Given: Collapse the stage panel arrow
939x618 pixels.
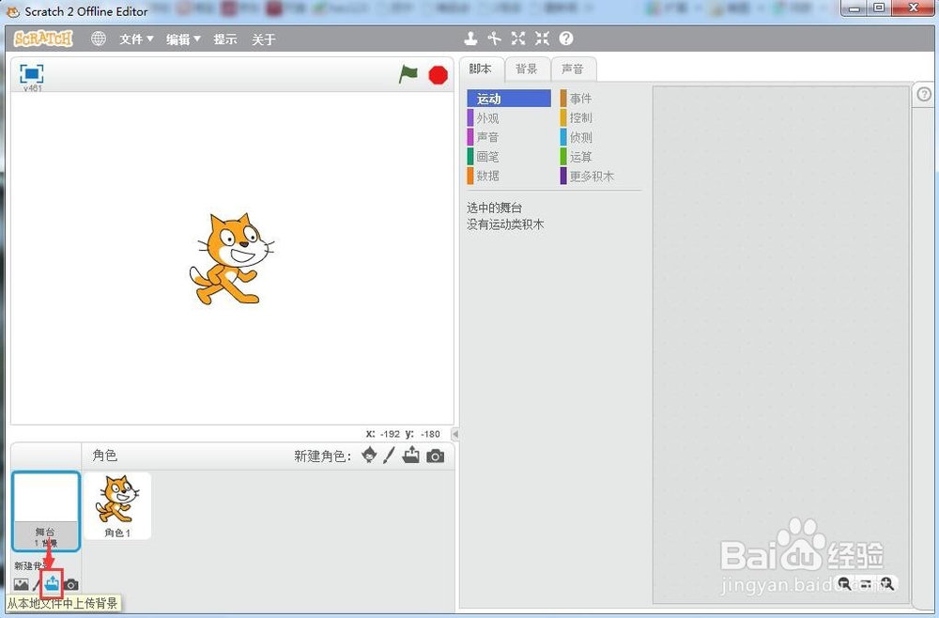Looking at the screenshot, I should [x=455, y=434].
